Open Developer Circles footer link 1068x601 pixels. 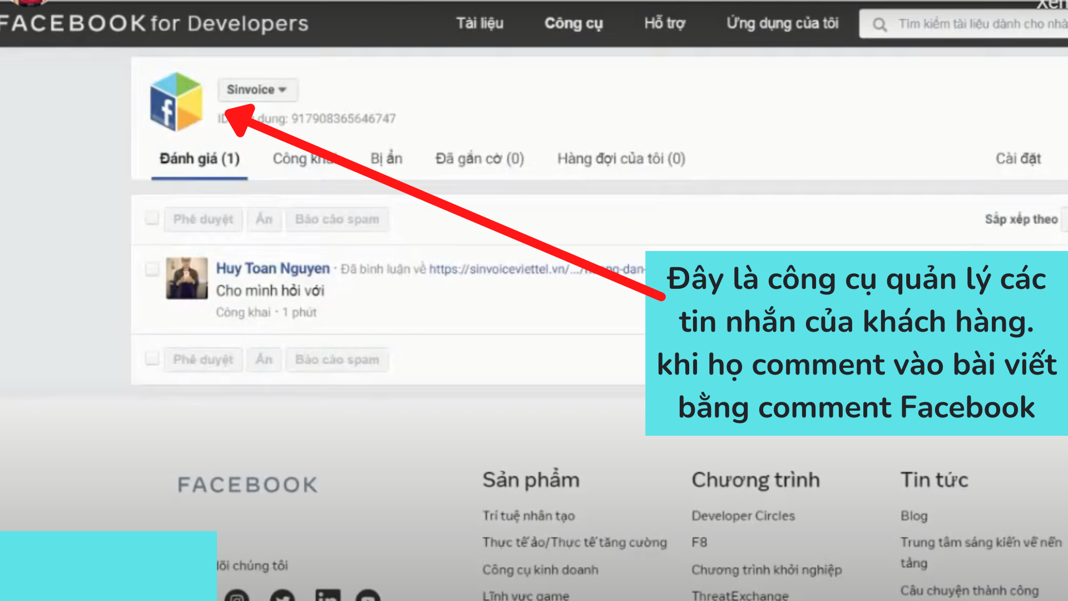[x=743, y=516]
